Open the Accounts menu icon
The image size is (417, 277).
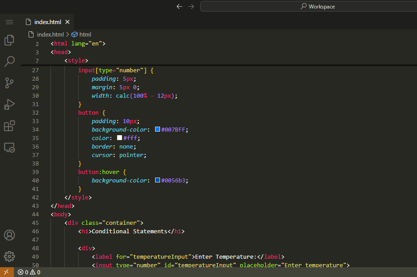[x=9, y=235]
